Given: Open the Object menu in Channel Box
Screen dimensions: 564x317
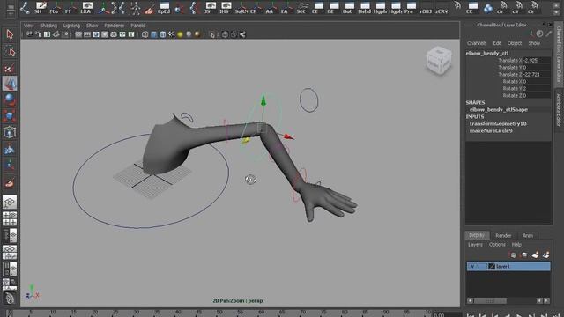Looking at the screenshot, I should [x=515, y=43].
